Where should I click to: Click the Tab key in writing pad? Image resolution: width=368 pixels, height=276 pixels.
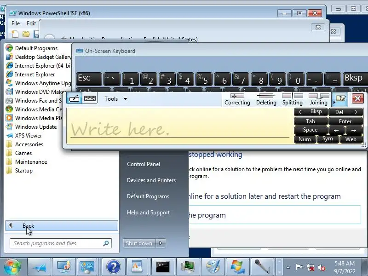point(311,121)
